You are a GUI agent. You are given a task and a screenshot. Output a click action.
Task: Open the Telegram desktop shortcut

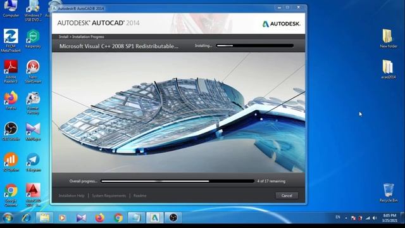click(x=33, y=162)
